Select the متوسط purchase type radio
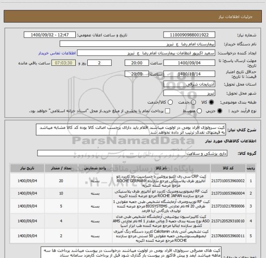The height and width of the screenshot is (258, 266). tap(199, 111)
